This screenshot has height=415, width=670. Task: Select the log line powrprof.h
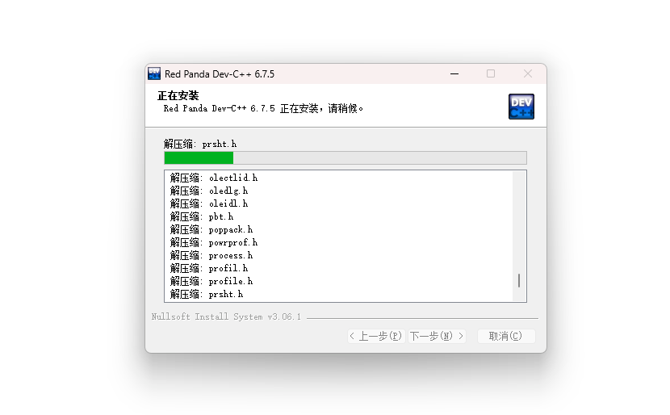pos(214,242)
